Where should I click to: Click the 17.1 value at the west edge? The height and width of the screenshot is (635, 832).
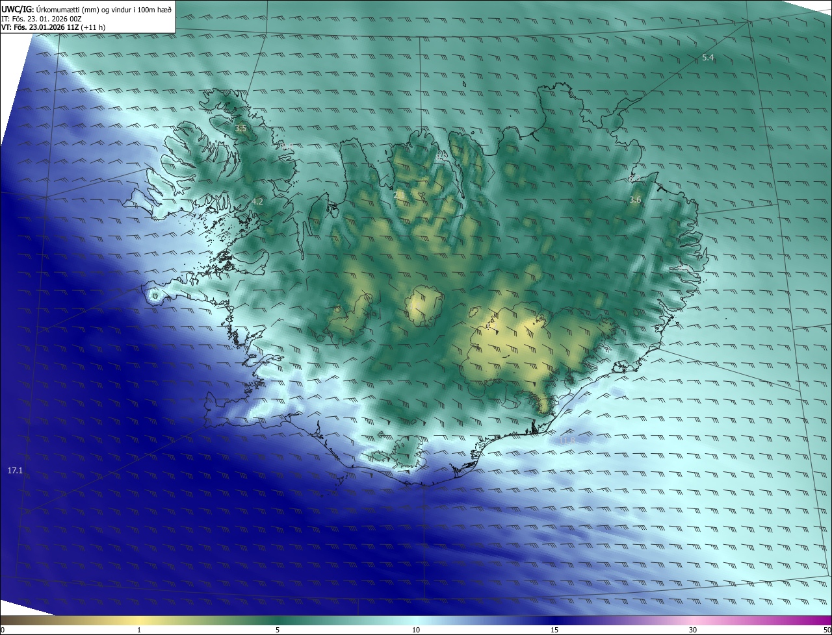click(15, 470)
